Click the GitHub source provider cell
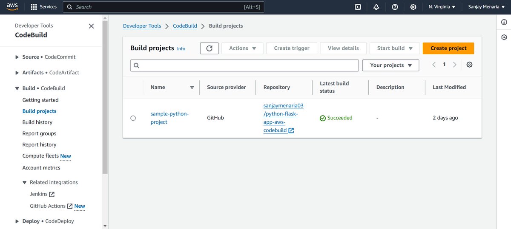 point(215,118)
